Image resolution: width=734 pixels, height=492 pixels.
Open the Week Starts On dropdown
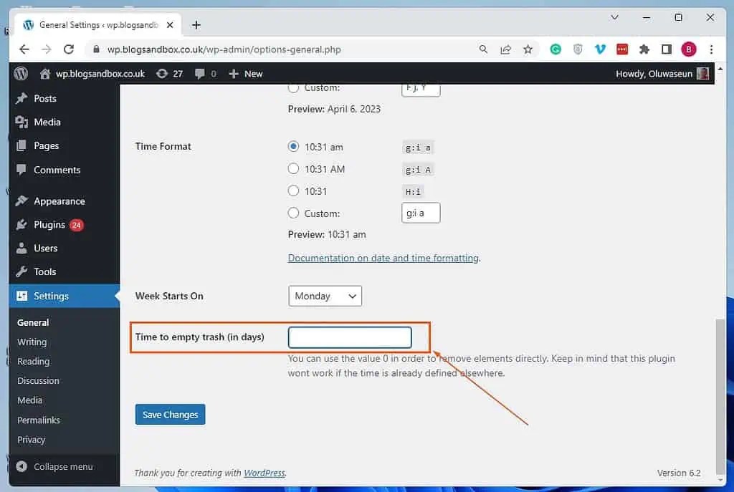[325, 296]
